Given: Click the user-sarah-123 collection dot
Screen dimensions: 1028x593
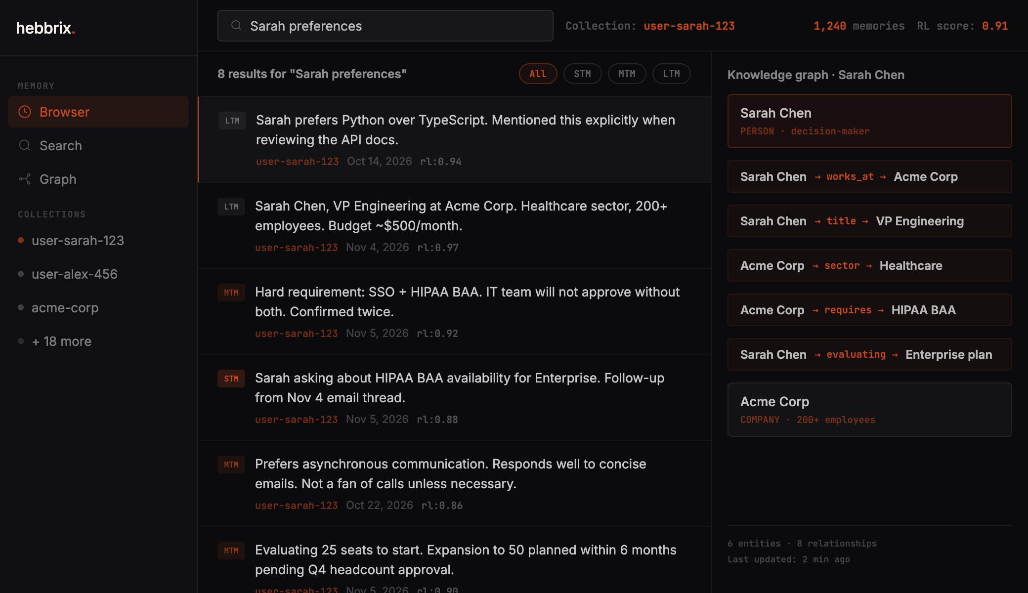Looking at the screenshot, I should [x=21, y=240].
